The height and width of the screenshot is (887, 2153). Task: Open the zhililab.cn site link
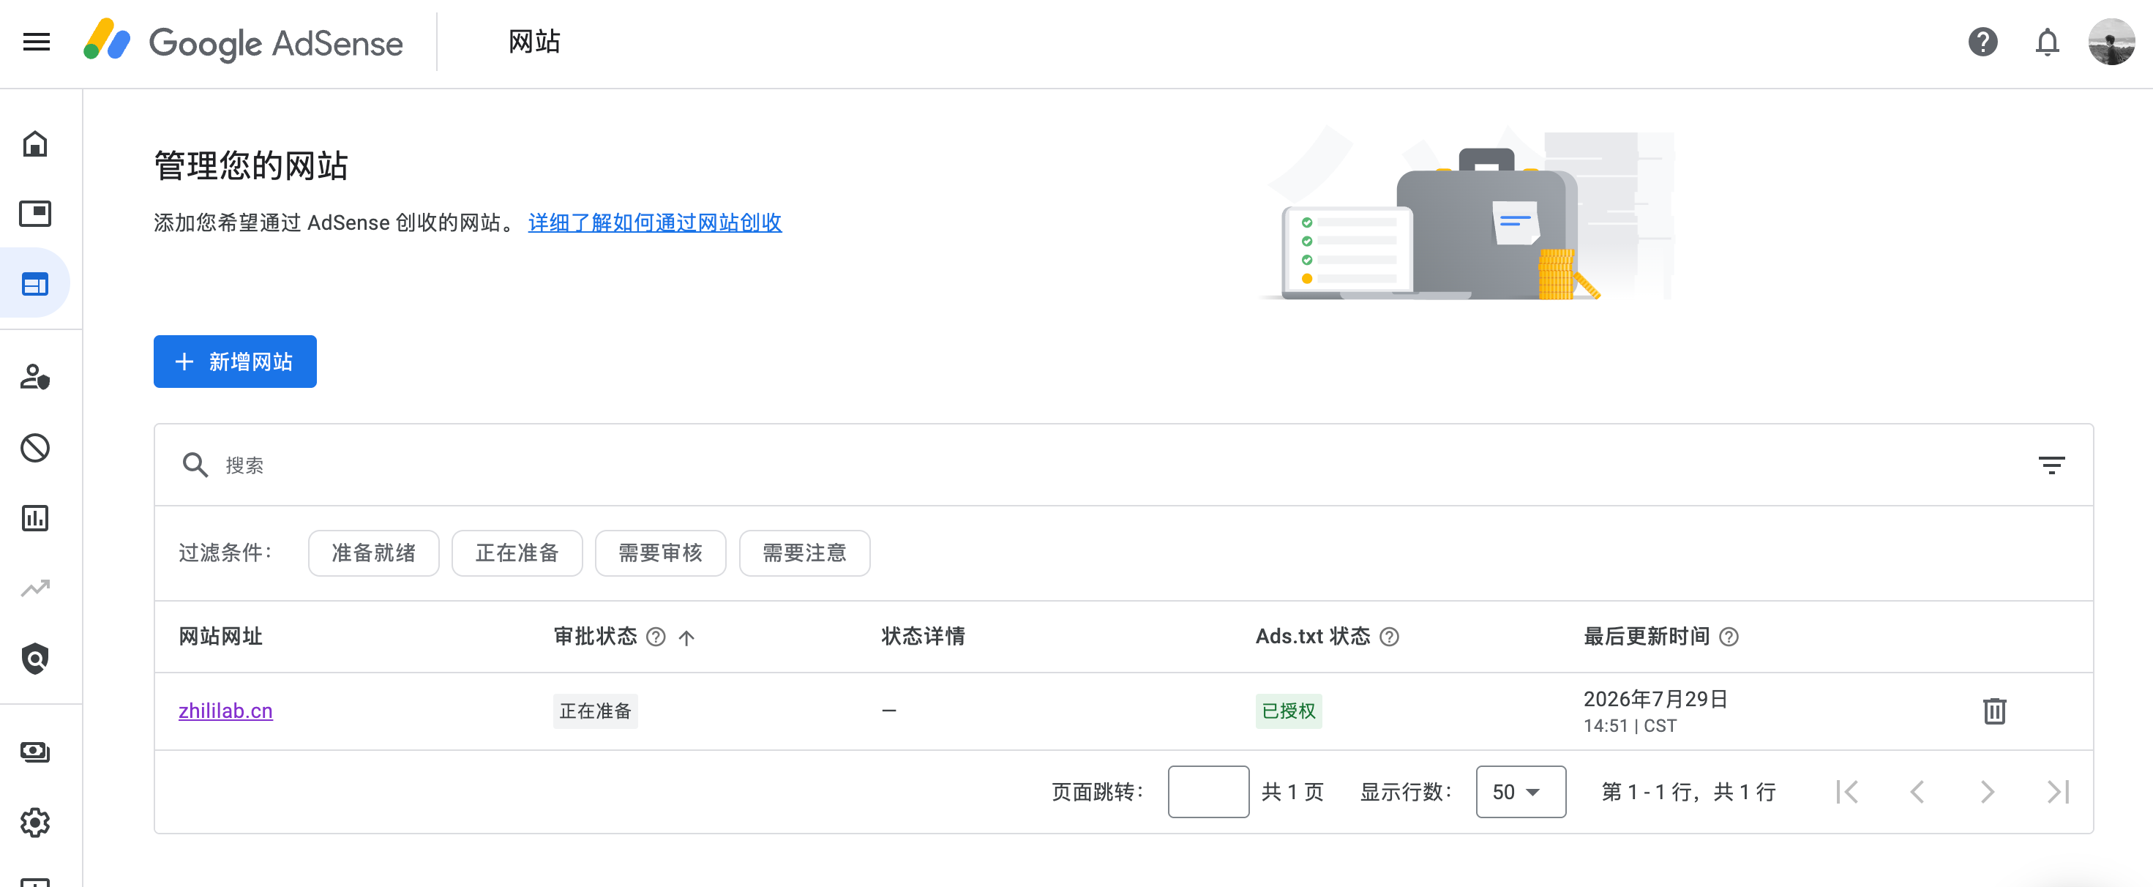[225, 711]
